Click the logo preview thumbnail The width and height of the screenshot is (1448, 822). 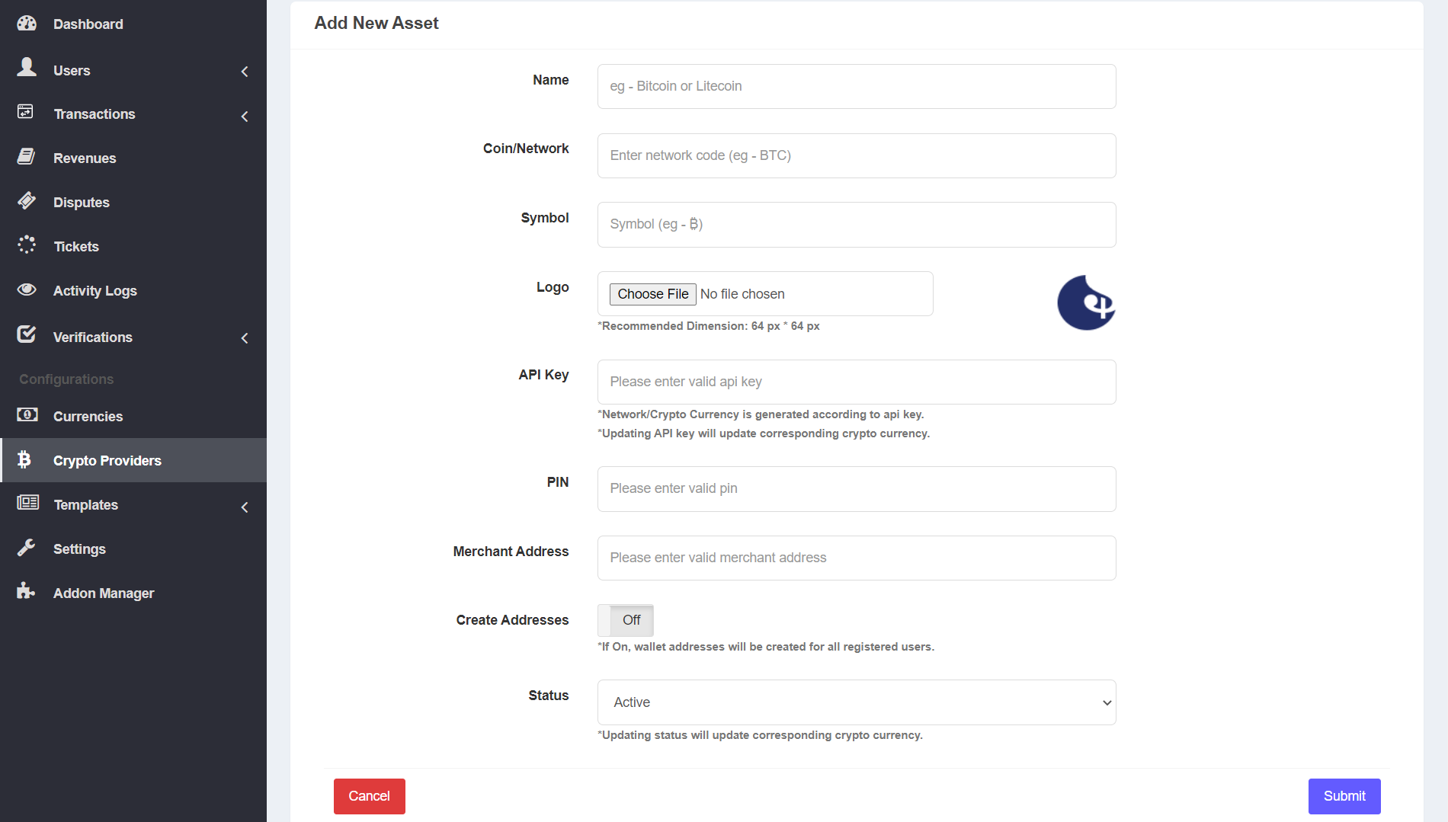[x=1086, y=303]
